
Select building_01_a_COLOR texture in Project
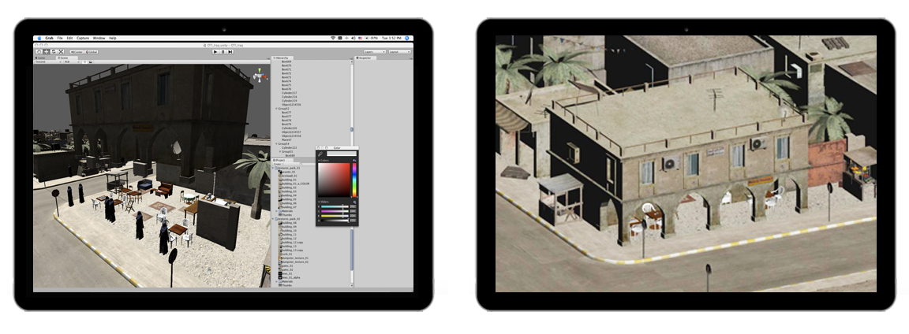[296, 183]
